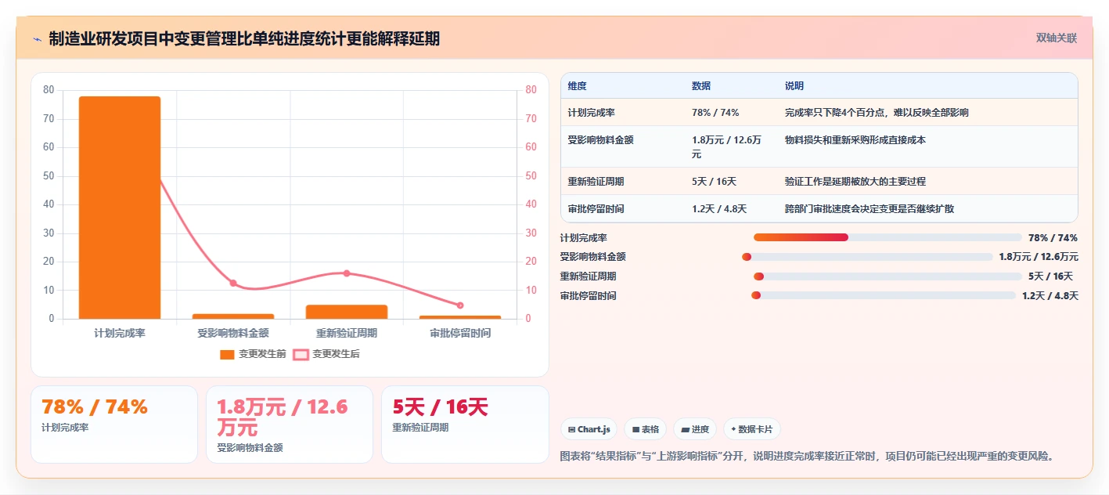The height and width of the screenshot is (495, 1109).
Task: Click the 表格 tag chip
Action: [645, 429]
